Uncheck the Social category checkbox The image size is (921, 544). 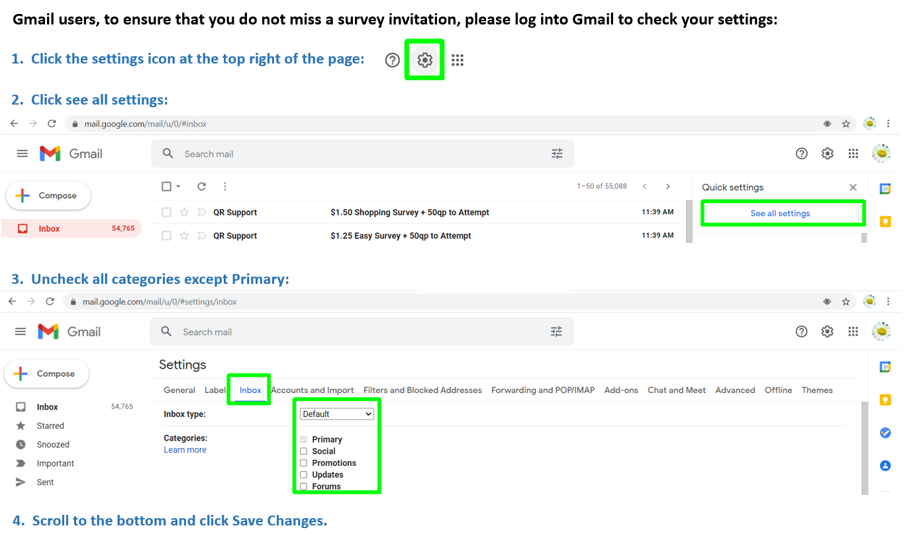(304, 451)
